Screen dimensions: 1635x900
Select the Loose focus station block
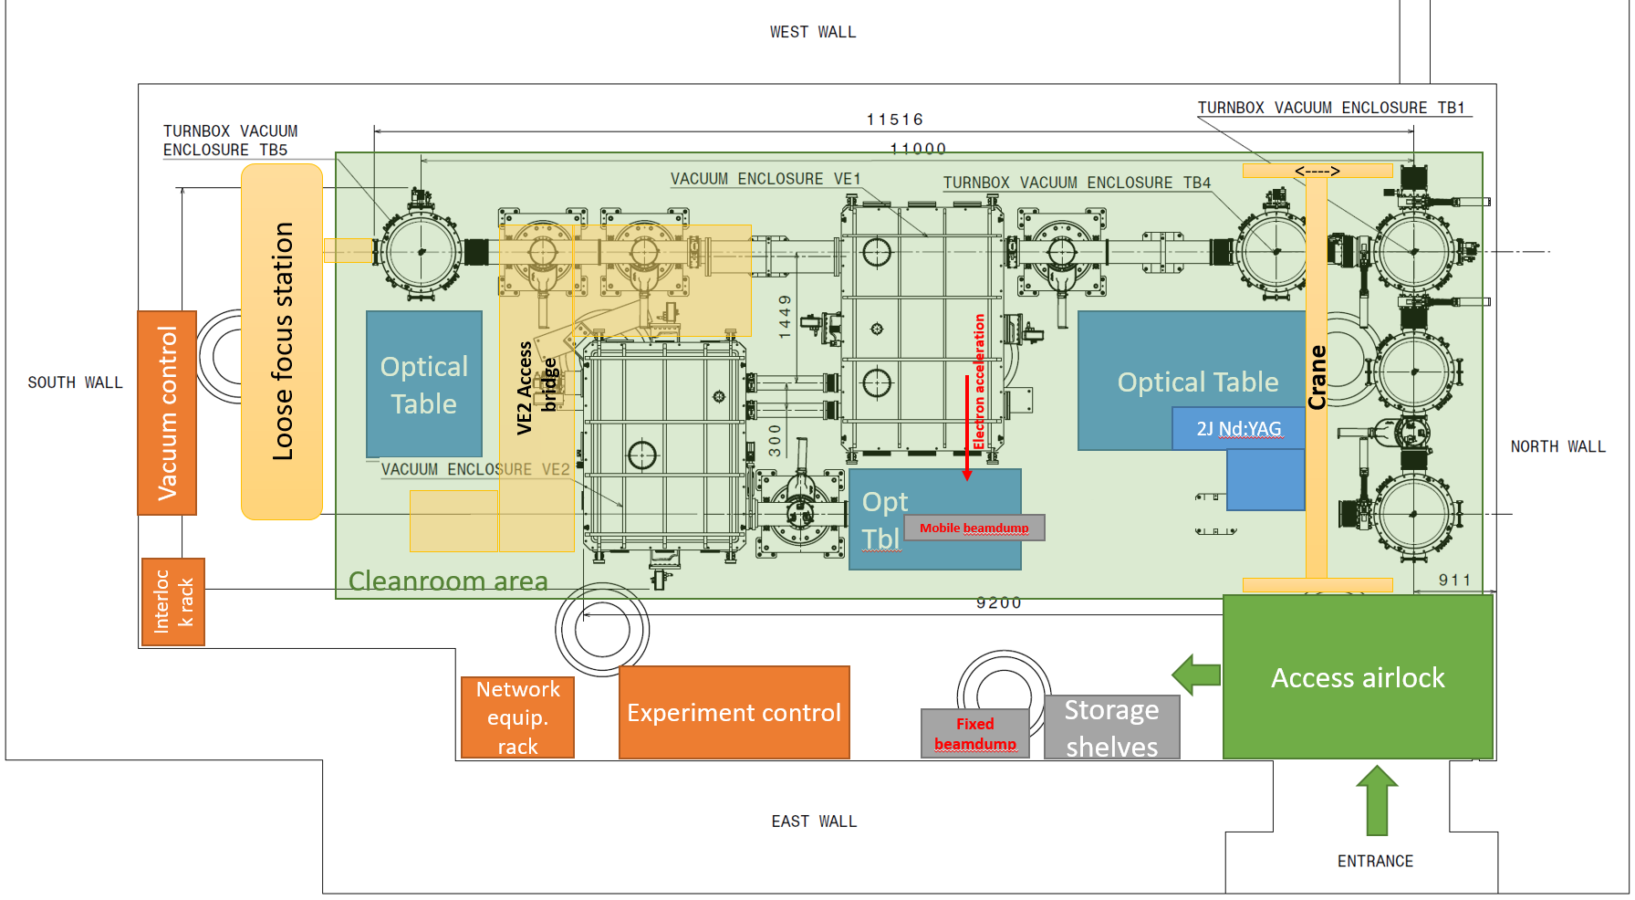[x=282, y=341]
